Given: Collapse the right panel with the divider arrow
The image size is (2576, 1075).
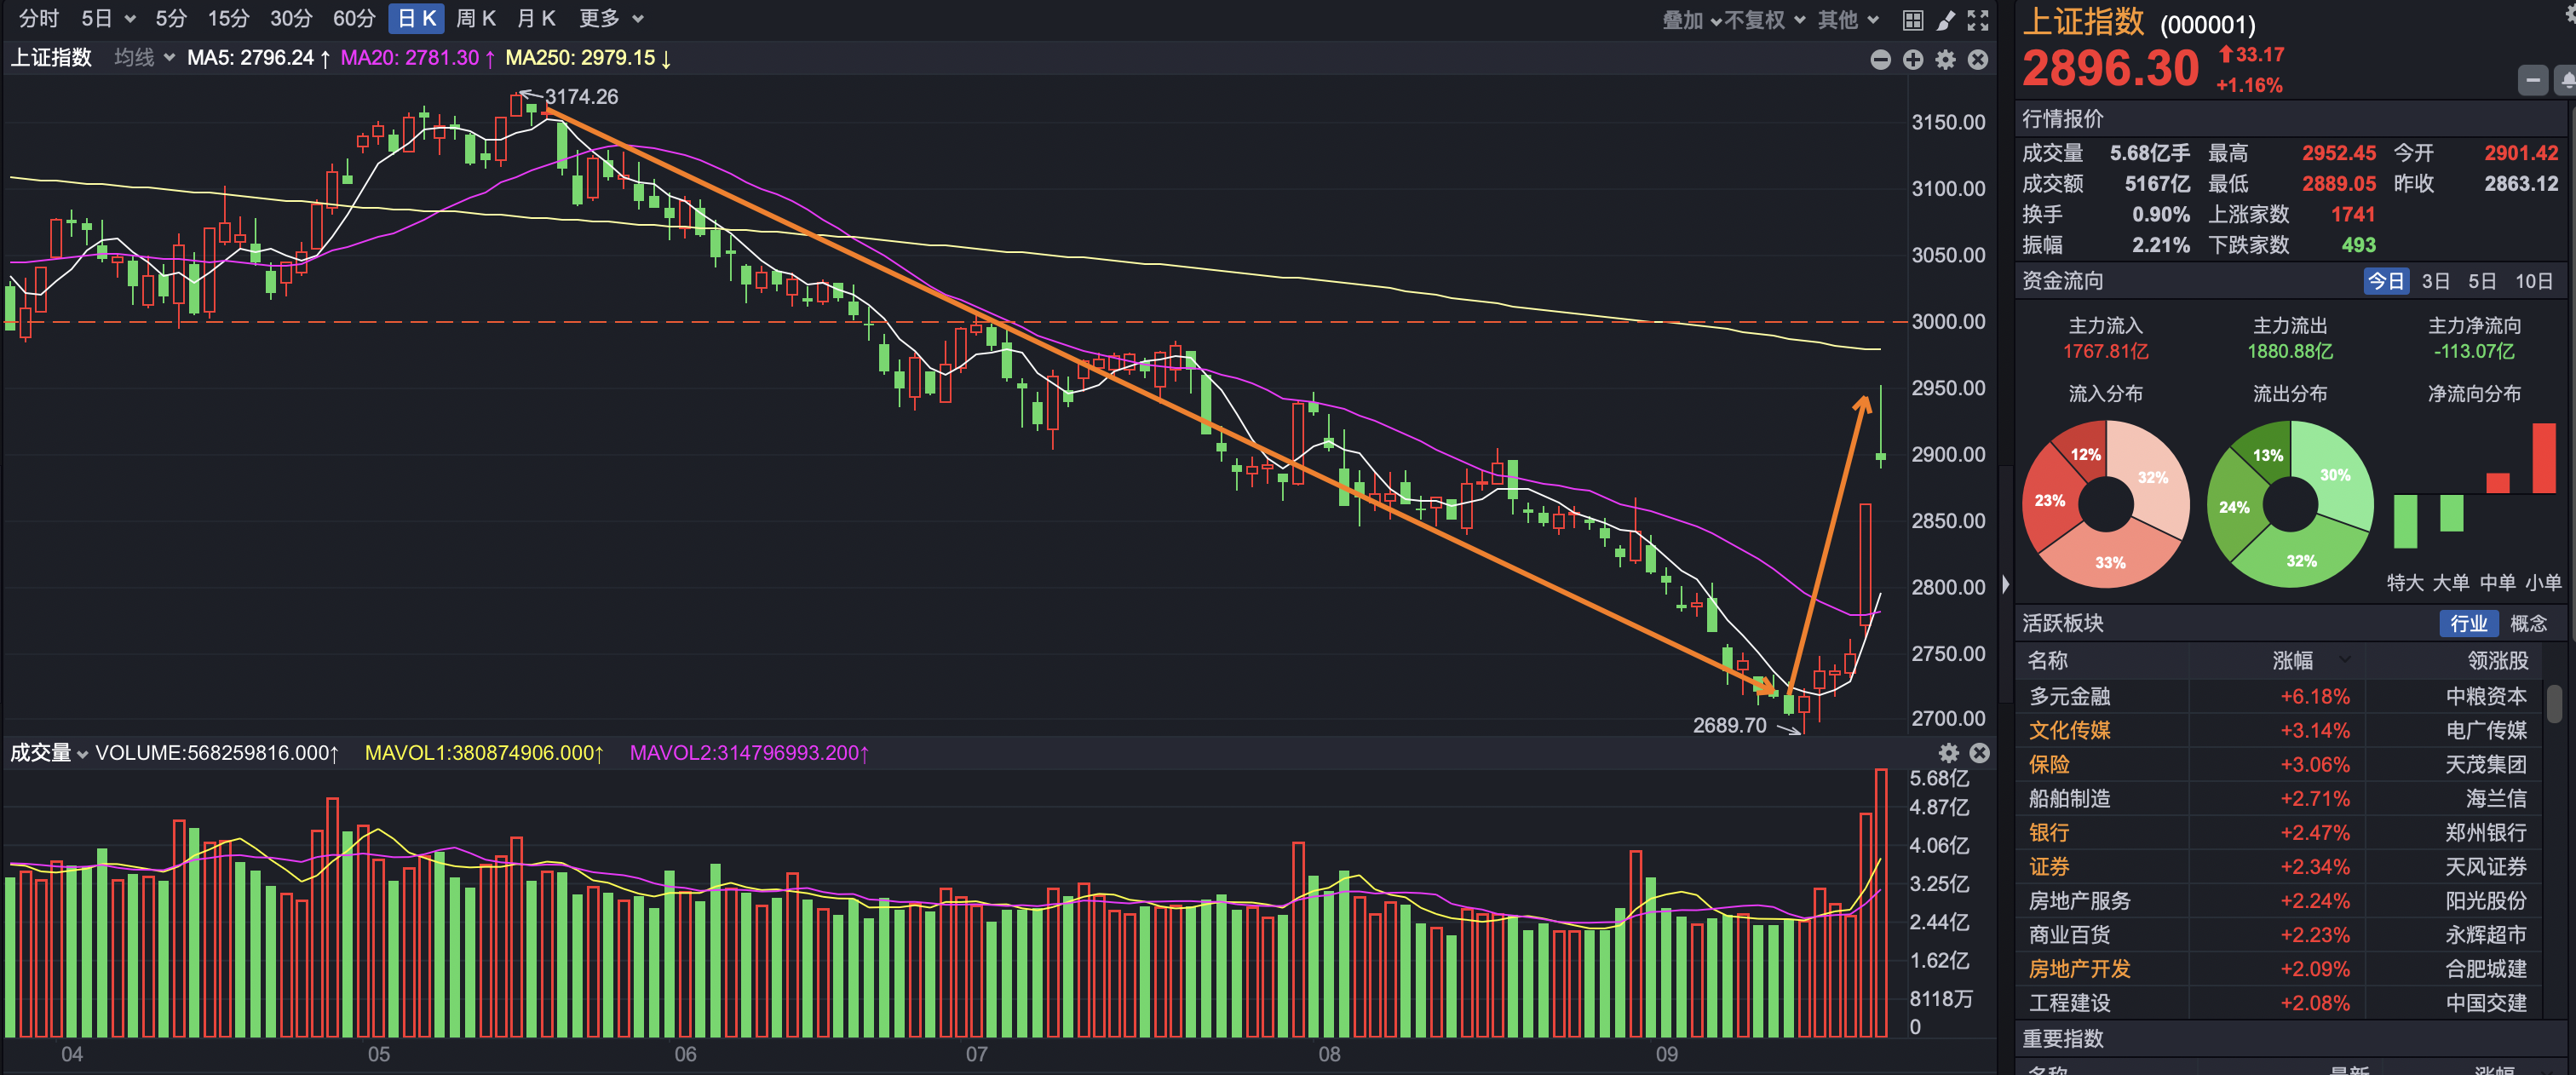Looking at the screenshot, I should (x=2005, y=584).
